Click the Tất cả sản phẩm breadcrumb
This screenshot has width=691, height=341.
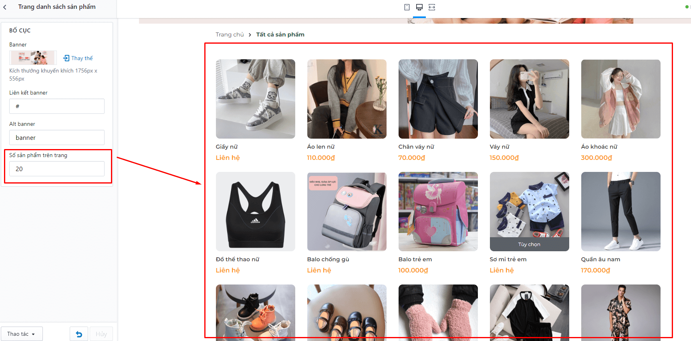pos(280,34)
